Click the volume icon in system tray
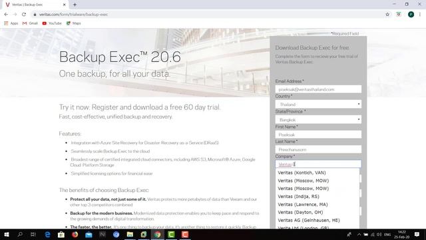 [379, 234]
